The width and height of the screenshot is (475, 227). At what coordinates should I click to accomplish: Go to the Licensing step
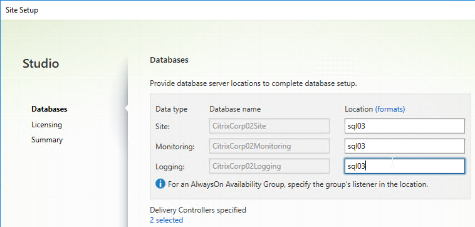coord(46,125)
